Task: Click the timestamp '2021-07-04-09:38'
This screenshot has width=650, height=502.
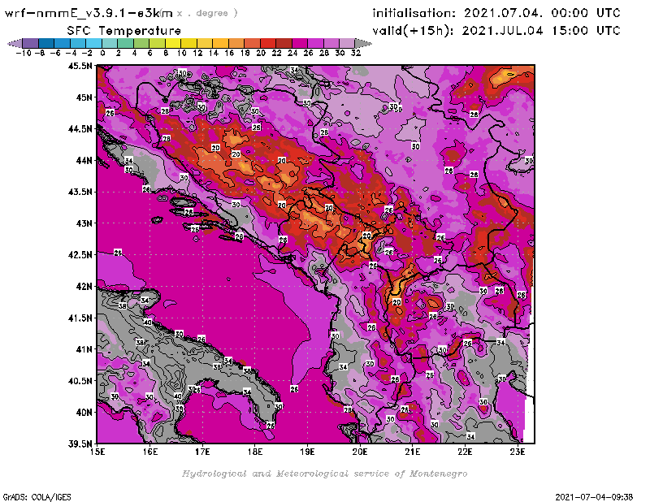Action: (594, 497)
